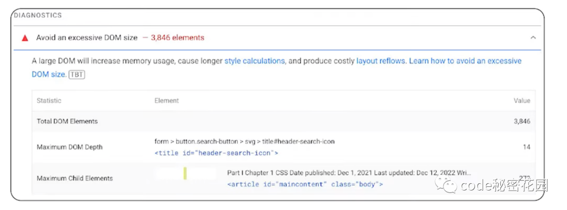Open the "layout reflows" link

coord(381,61)
